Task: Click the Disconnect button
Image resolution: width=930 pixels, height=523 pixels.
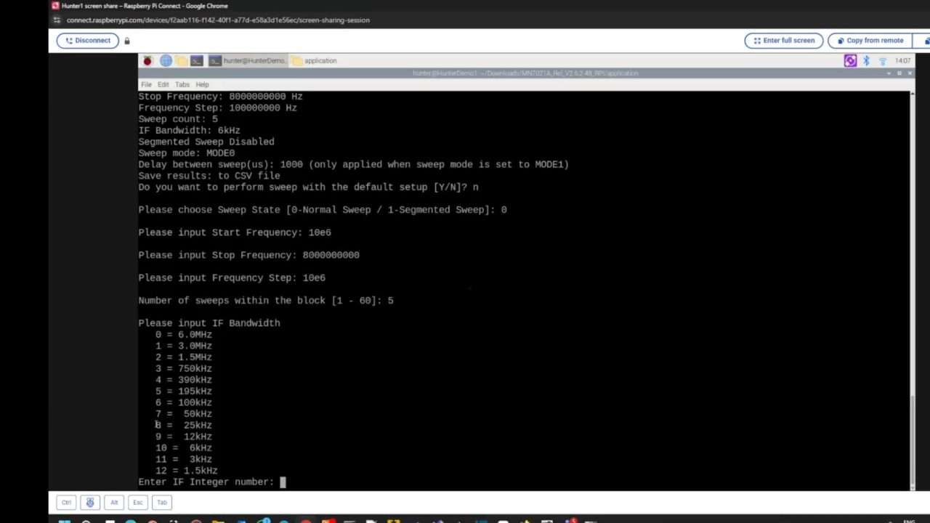Action: (88, 41)
